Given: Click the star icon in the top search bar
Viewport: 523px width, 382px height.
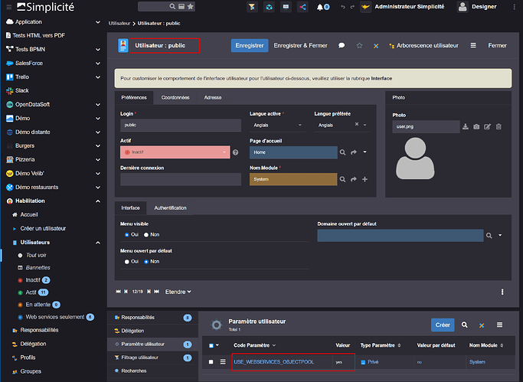Looking at the screenshot, I should click(x=190, y=6).
